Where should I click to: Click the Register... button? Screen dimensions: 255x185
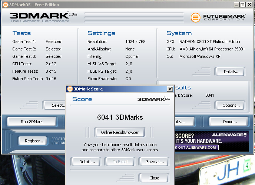(34, 141)
